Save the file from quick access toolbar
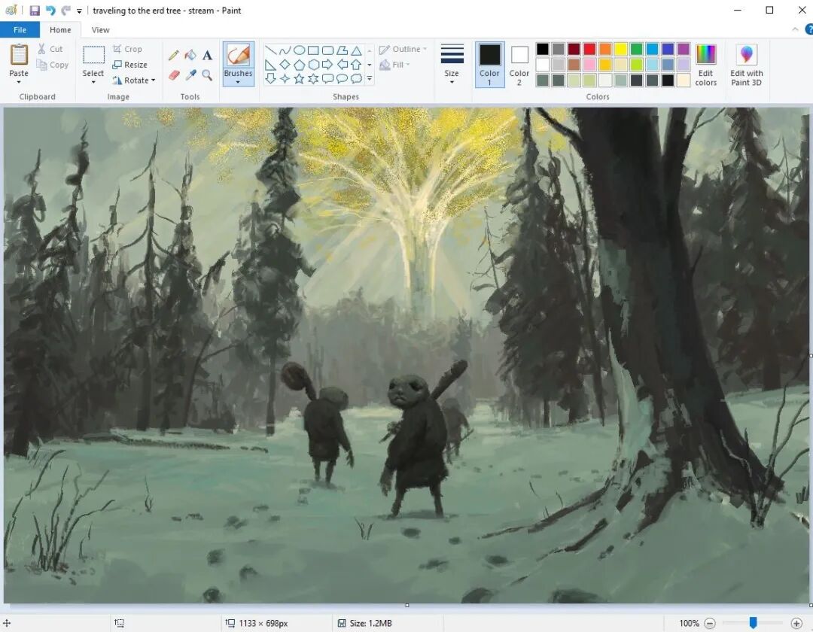Screen dimensions: 813x632 point(35,11)
